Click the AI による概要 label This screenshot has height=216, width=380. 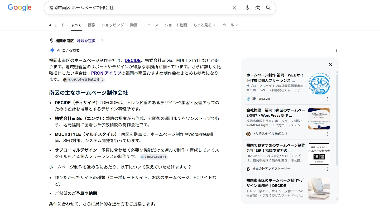[68, 50]
